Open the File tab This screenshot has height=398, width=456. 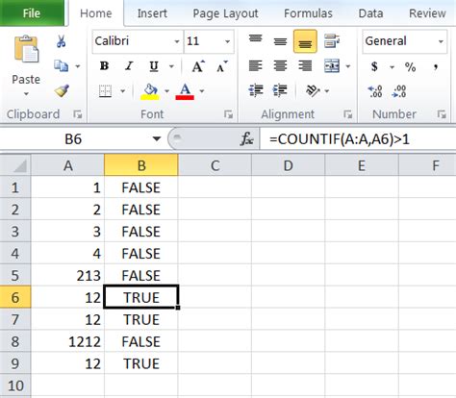(32, 13)
